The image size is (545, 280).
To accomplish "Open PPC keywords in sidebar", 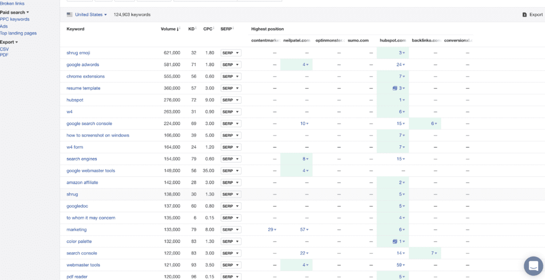I will (14, 20).
